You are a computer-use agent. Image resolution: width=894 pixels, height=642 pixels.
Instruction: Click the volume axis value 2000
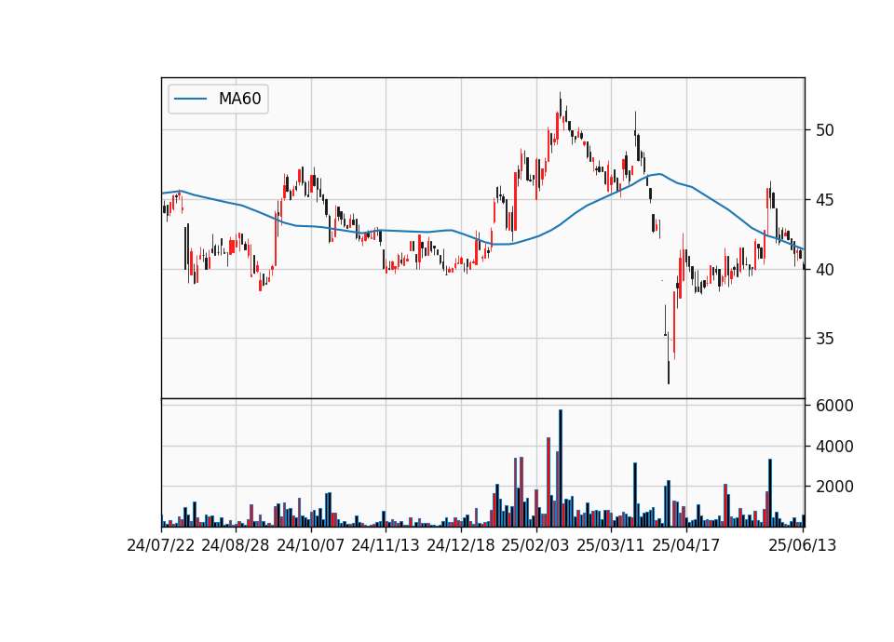pos(834,487)
